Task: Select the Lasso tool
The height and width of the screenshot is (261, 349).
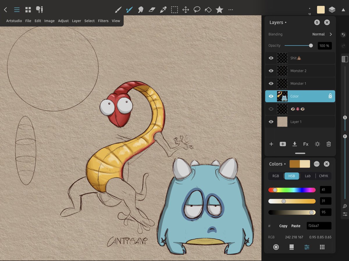Action: 197,10
